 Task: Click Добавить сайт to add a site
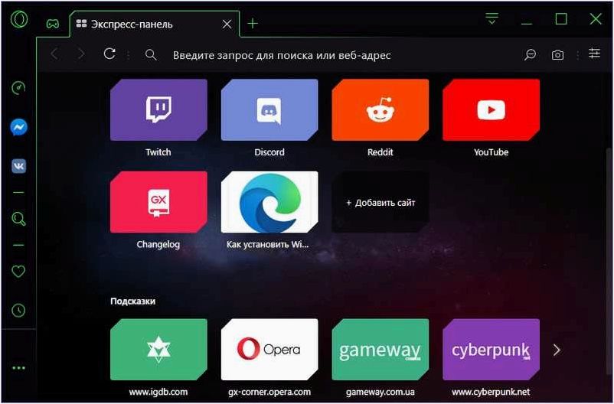(380, 203)
